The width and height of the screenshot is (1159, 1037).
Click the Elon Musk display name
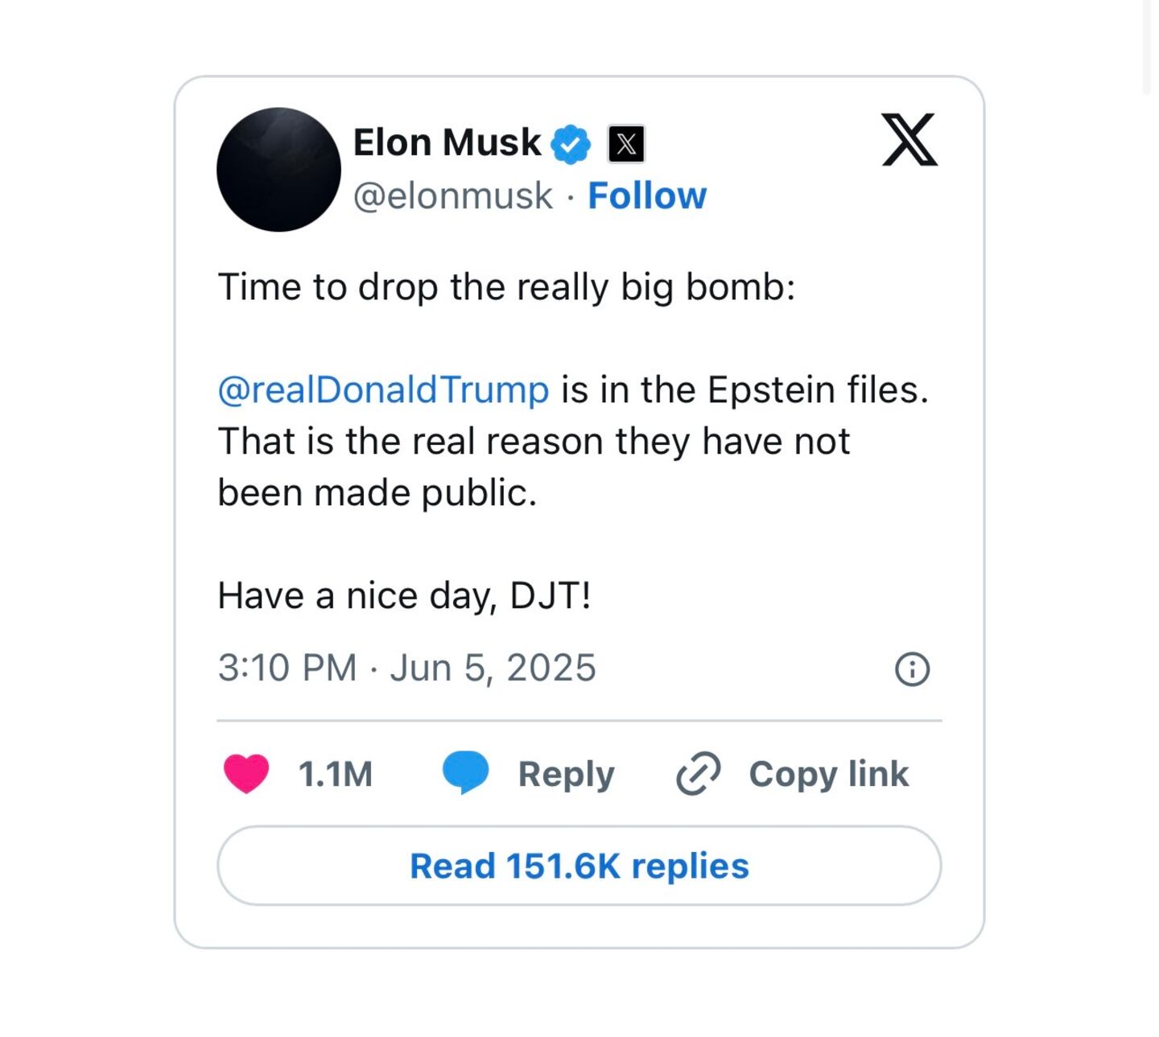tap(447, 143)
